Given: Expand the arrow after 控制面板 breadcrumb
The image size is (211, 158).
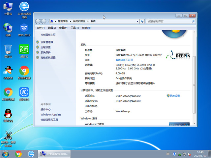Looking at the screenshot, I should pos(70,21).
